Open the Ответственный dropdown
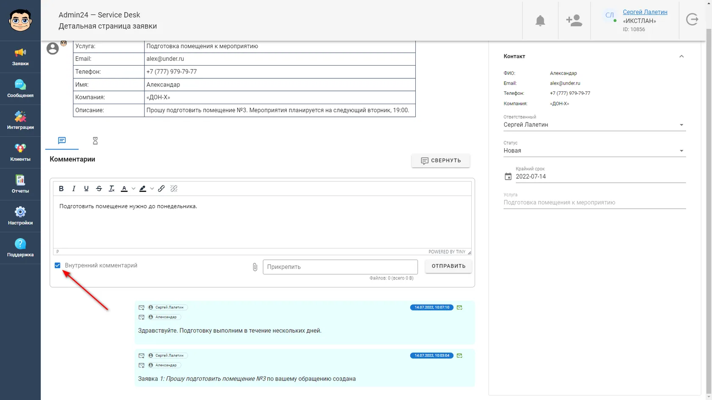Viewport: 712px width, 400px height. click(594, 125)
